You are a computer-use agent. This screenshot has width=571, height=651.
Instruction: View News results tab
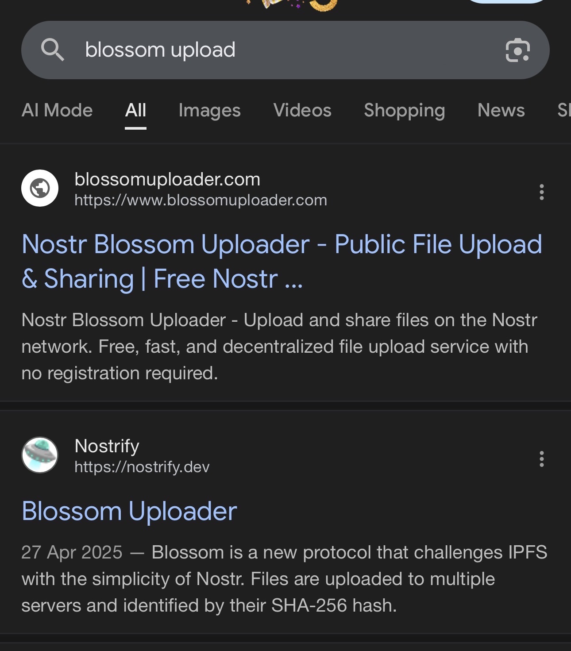tap(501, 110)
